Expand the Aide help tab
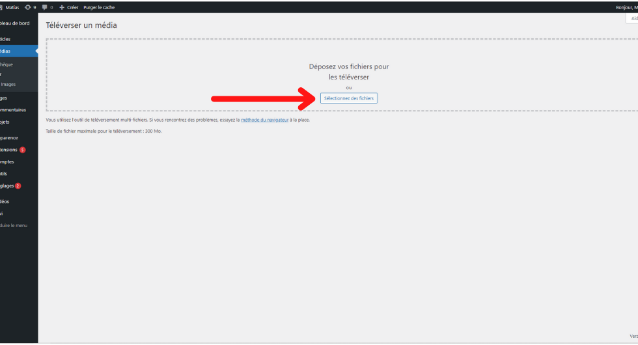Viewport: 638px width, 345px height. tap(632, 19)
